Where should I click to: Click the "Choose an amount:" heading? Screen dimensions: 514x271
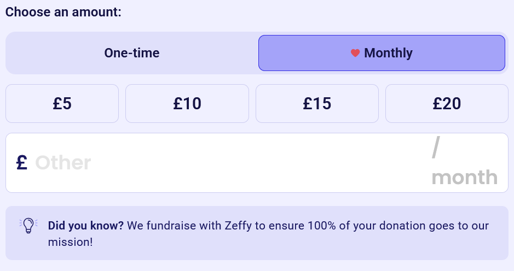pos(63,12)
